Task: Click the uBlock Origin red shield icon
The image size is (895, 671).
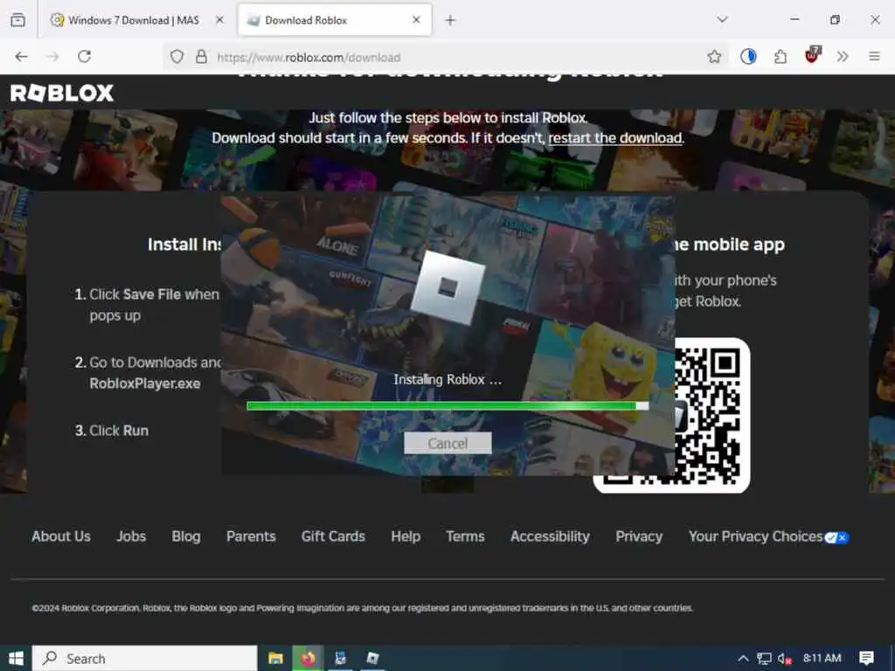Action: (x=812, y=55)
